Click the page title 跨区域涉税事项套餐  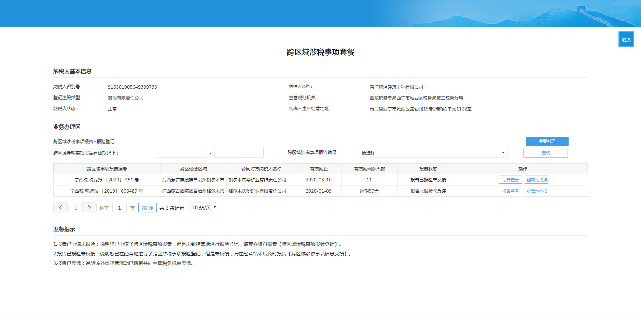(x=321, y=52)
